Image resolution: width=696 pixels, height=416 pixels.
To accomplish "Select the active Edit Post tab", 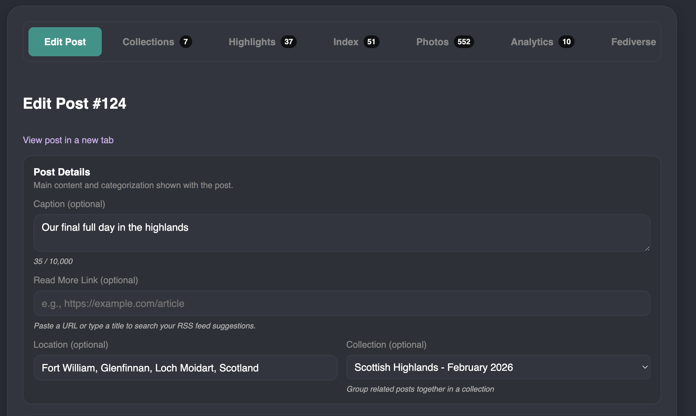I will point(65,42).
